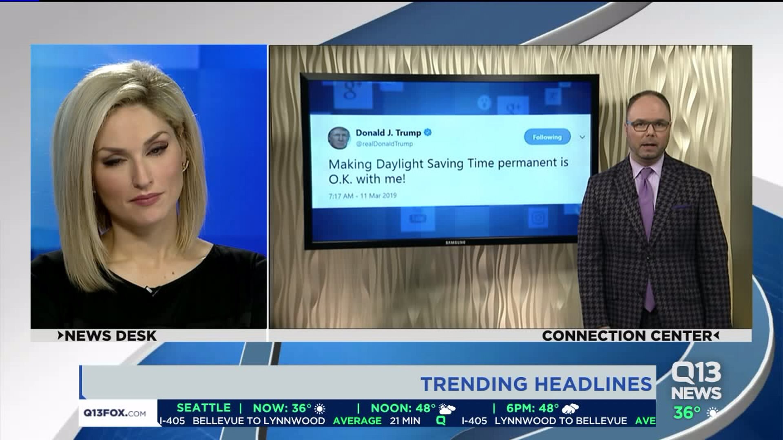Click the sun icon under the Q13 News logo
Viewport: 783px width, 440px height.
click(712, 413)
